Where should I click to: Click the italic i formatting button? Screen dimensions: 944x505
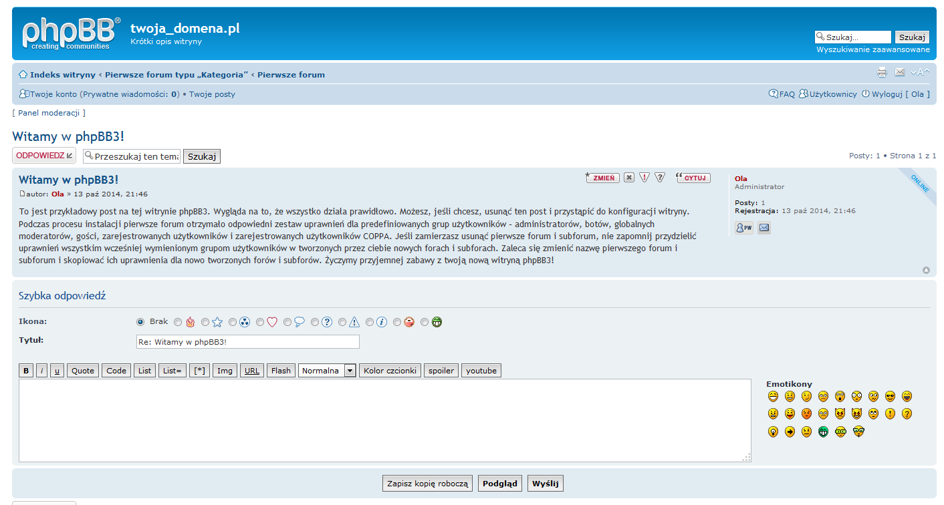pyautogui.click(x=41, y=371)
